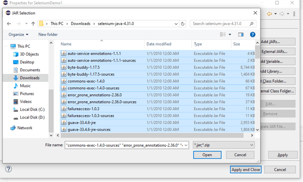Click Apply in the Properties window
This screenshot has width=303, height=182.
tap(283, 155)
